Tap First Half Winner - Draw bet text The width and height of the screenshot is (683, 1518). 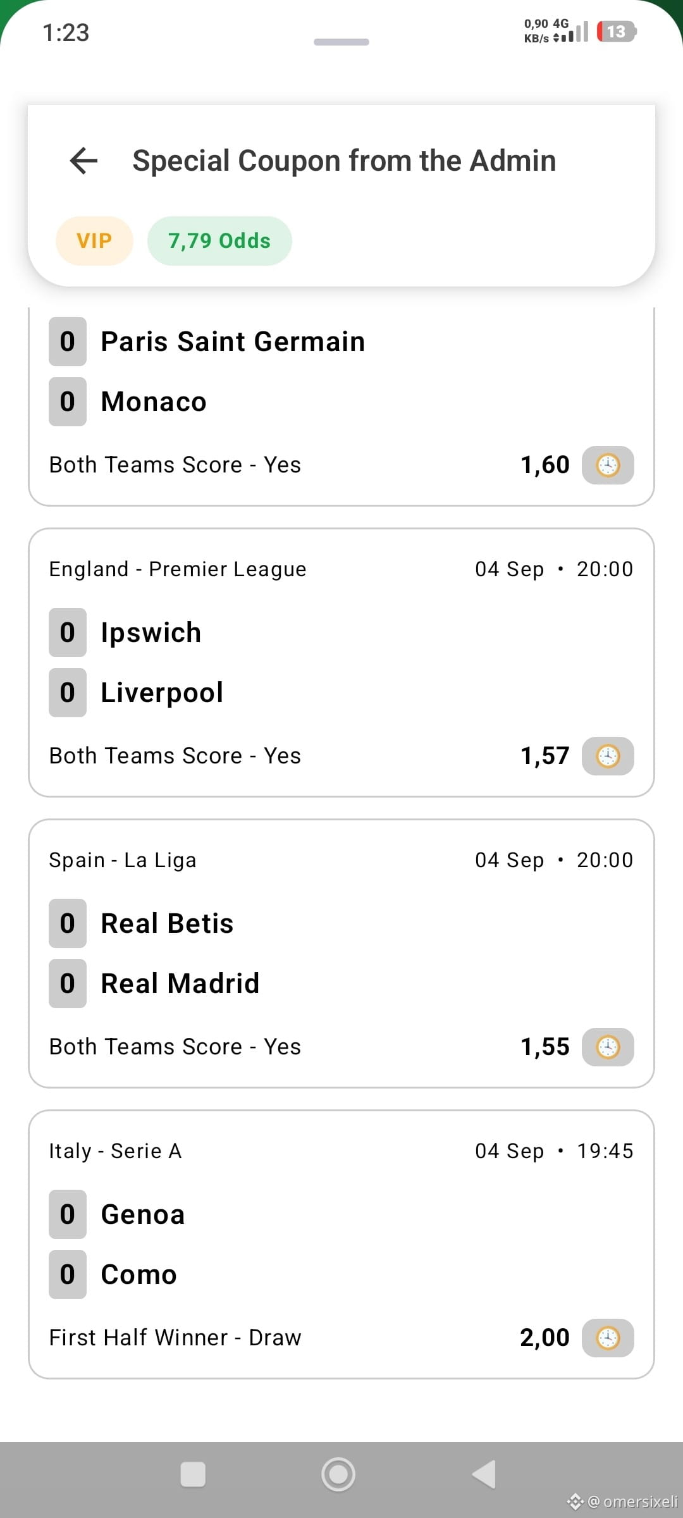[175, 1338]
